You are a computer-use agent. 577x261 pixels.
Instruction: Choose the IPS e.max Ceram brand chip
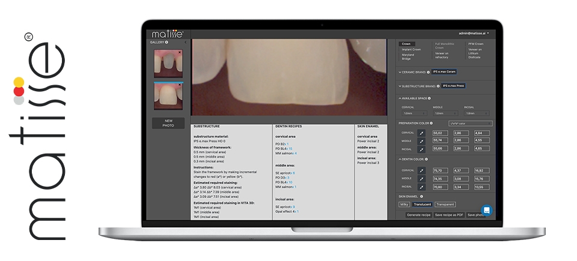[x=445, y=71]
